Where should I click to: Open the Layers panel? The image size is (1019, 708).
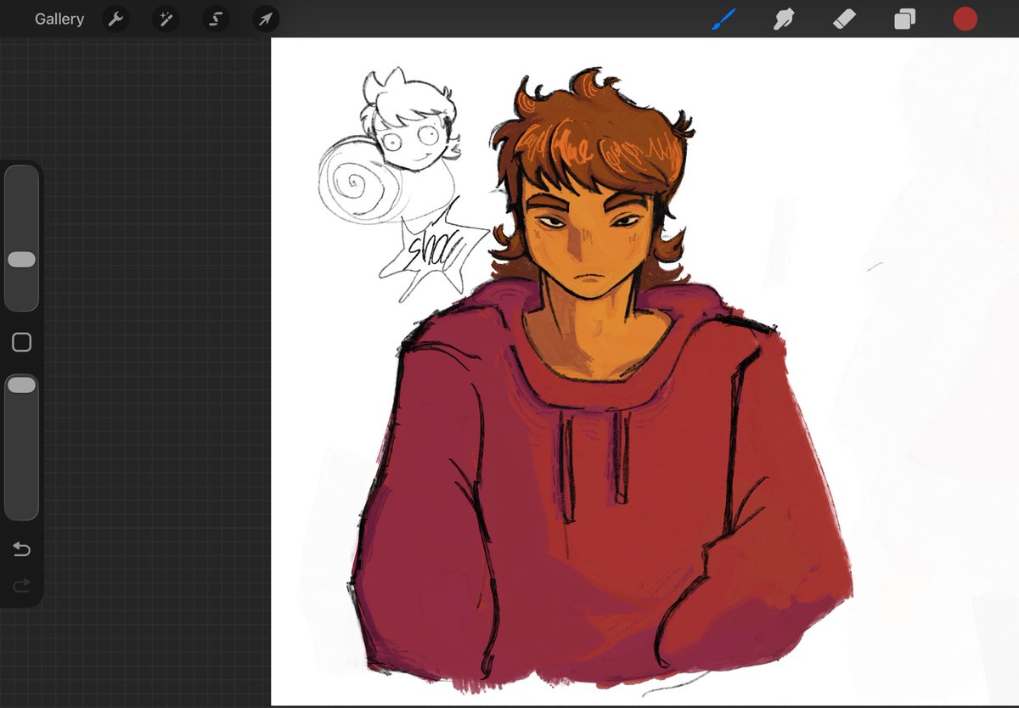pyautogui.click(x=904, y=19)
